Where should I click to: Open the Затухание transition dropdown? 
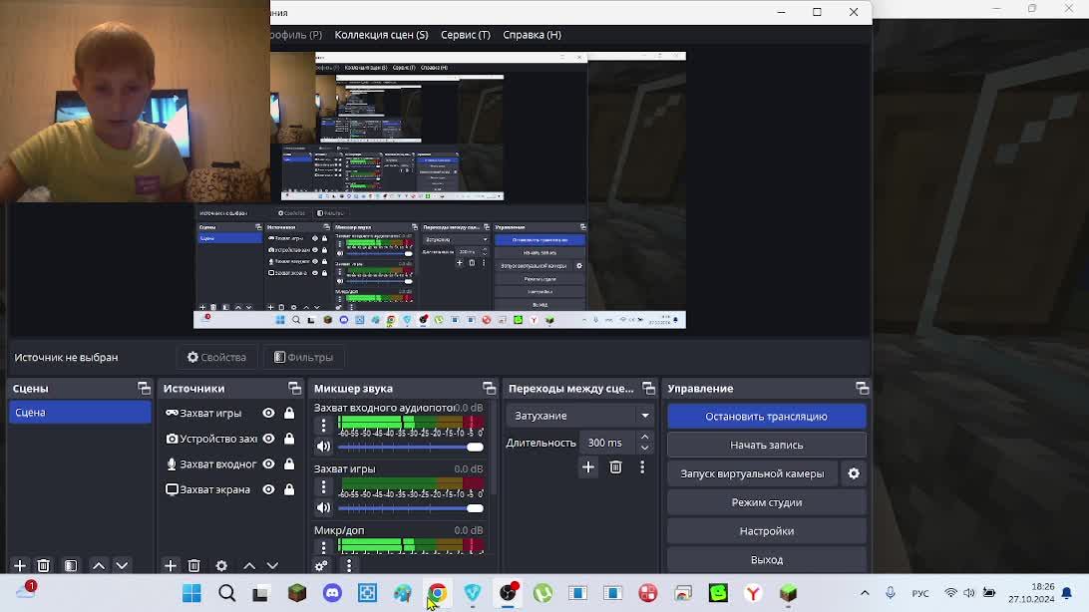pos(580,416)
